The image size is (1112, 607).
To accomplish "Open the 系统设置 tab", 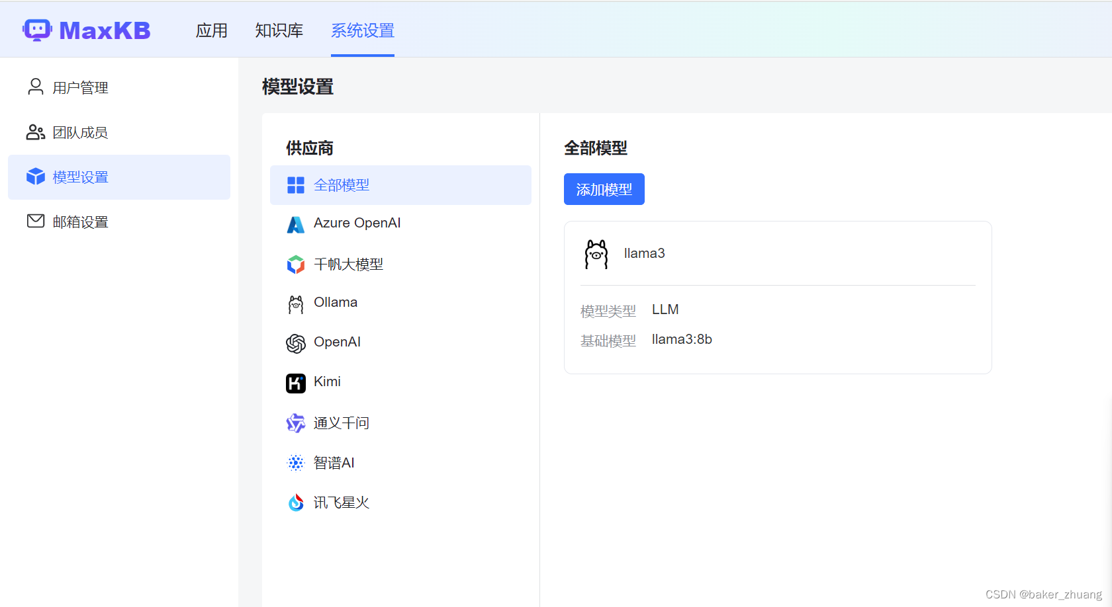I will tap(362, 30).
